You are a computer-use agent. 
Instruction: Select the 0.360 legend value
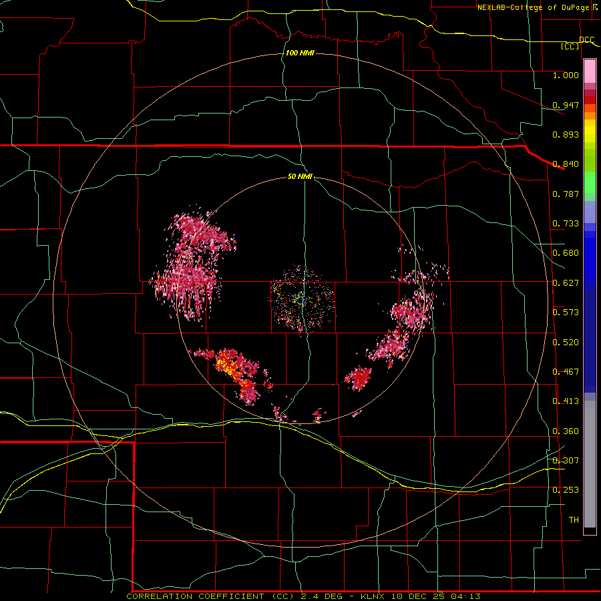tap(566, 431)
